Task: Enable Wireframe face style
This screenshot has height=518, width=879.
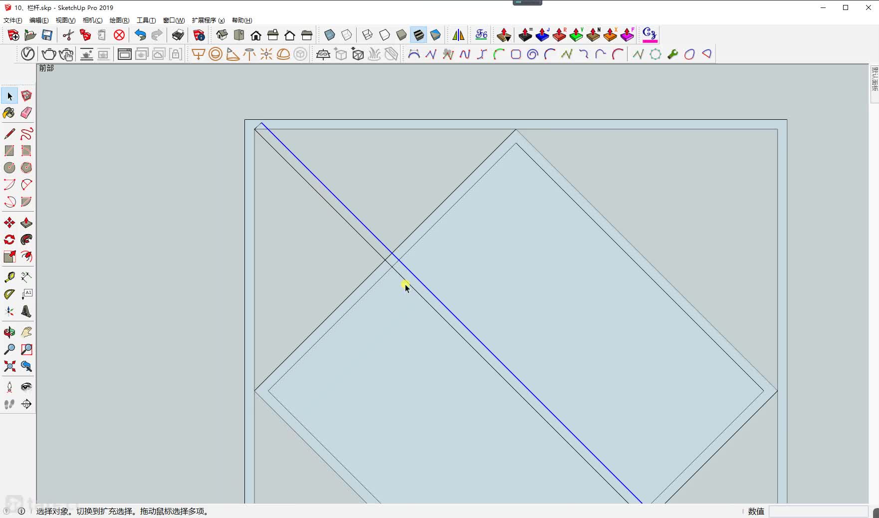Action: (x=368, y=35)
